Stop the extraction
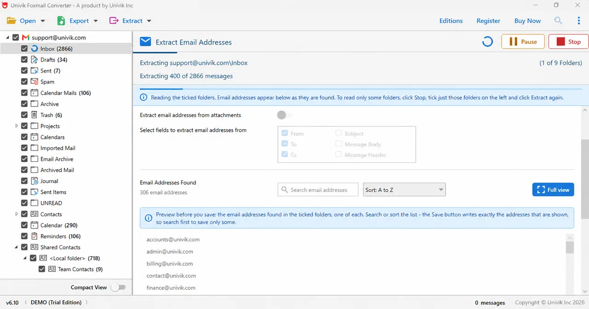This screenshot has height=309, width=589. point(568,41)
